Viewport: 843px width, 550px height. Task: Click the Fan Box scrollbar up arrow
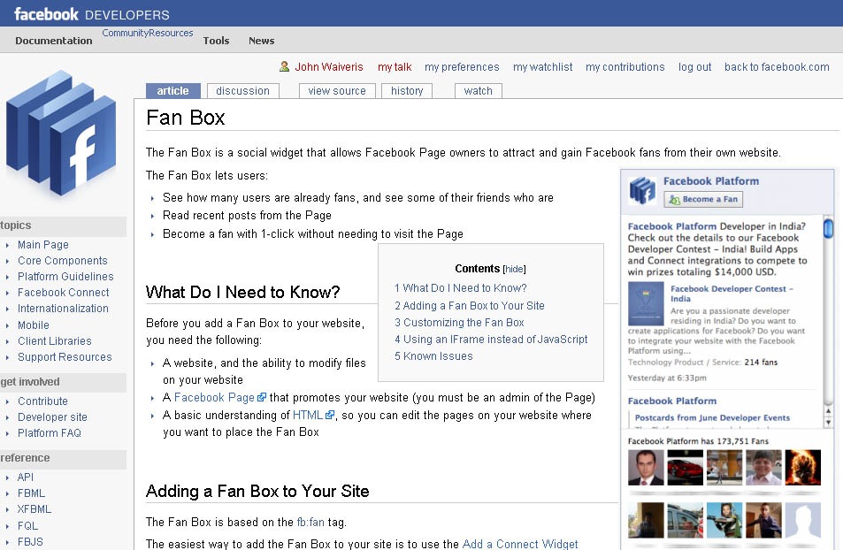pos(829,411)
